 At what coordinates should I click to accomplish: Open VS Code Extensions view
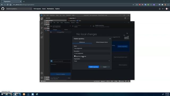(42, 37)
